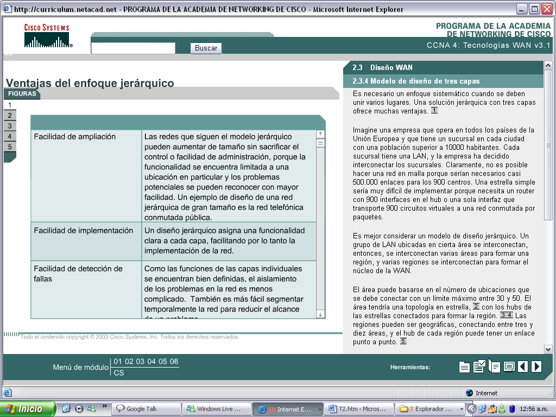Launch Windows Media Player from quick launch
This screenshot has width=556, height=417.
pyautogui.click(x=79, y=409)
